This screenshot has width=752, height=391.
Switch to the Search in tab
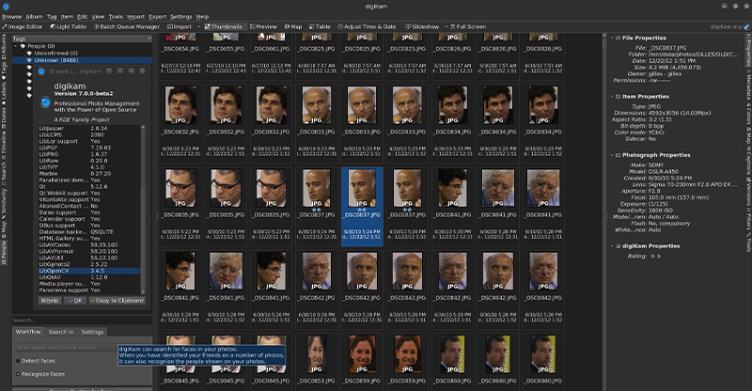[60, 332]
